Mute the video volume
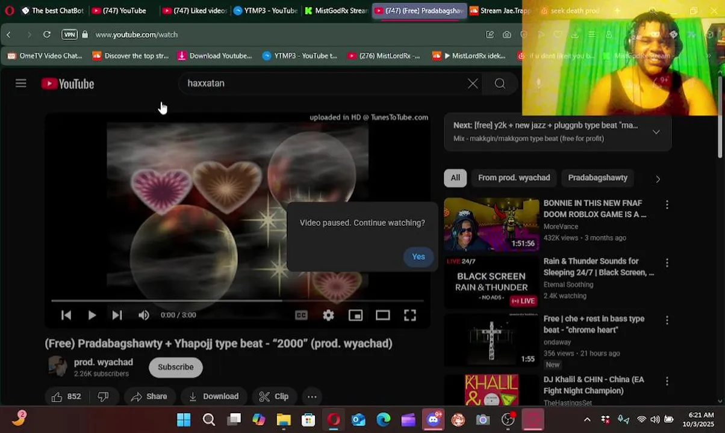This screenshot has height=433, width=725. [143, 315]
